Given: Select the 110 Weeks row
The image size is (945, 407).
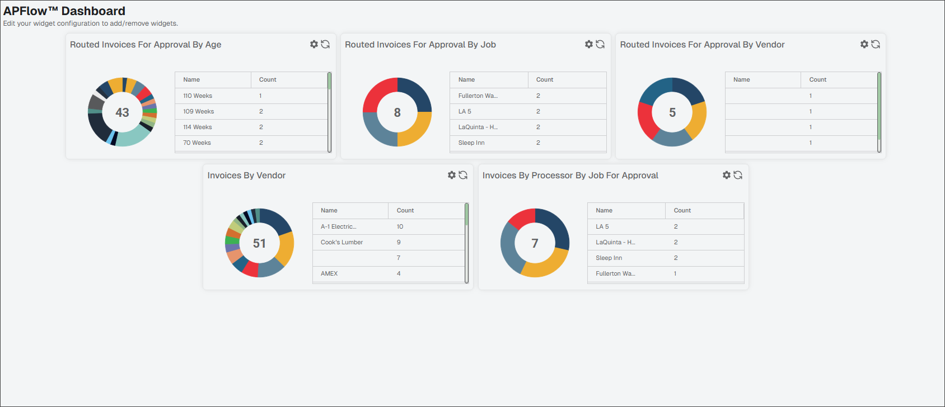Looking at the screenshot, I should [251, 96].
